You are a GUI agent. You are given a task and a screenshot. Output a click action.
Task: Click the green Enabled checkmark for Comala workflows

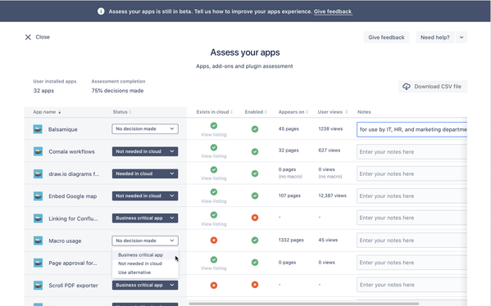tap(255, 151)
